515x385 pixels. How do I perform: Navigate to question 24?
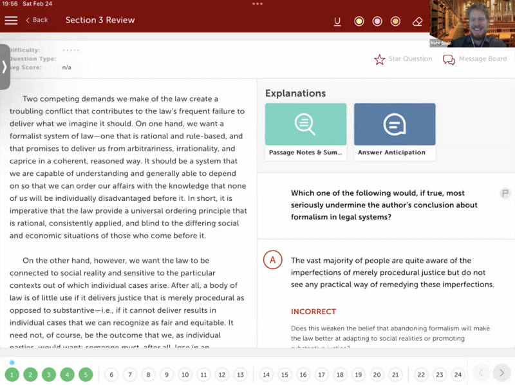click(458, 375)
